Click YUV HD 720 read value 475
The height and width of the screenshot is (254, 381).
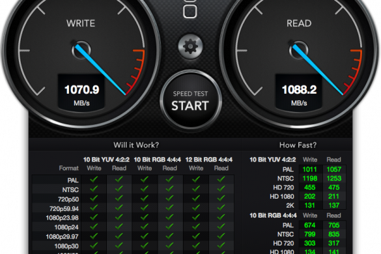334,188
